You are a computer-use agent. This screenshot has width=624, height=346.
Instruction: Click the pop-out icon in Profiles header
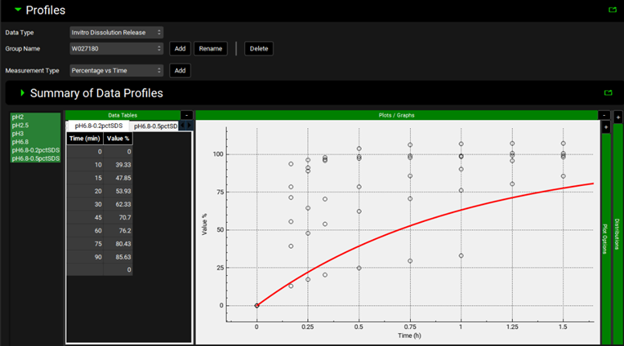pyautogui.click(x=613, y=11)
